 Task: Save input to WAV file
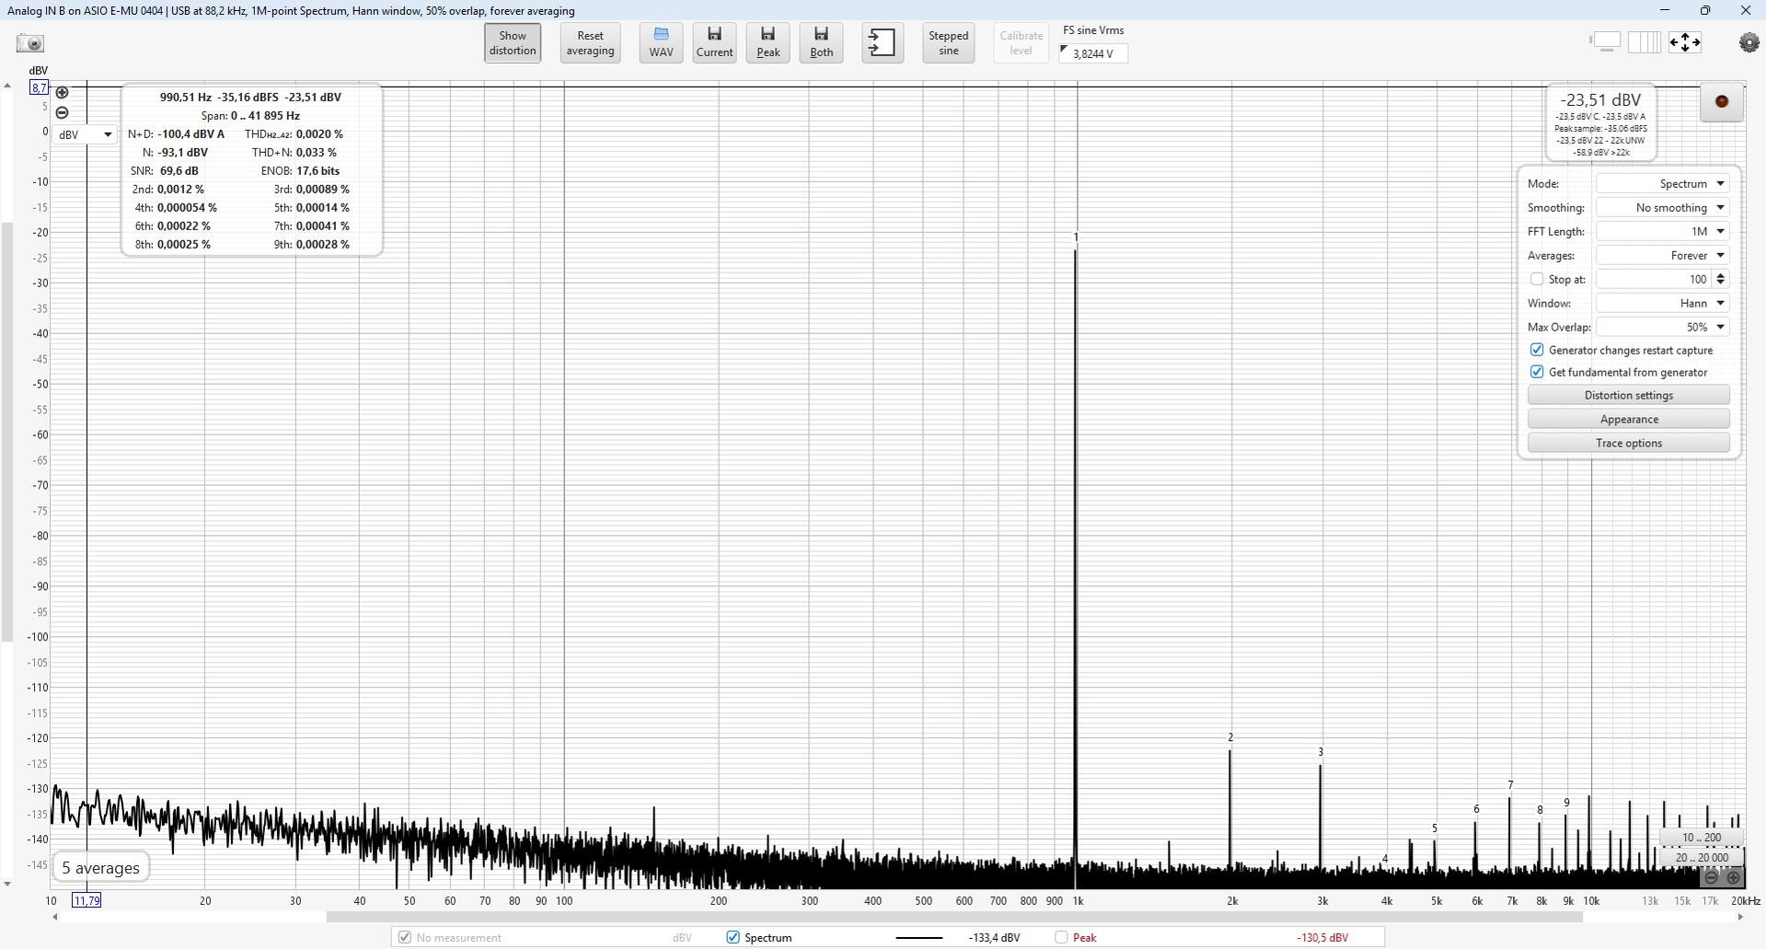pyautogui.click(x=661, y=43)
